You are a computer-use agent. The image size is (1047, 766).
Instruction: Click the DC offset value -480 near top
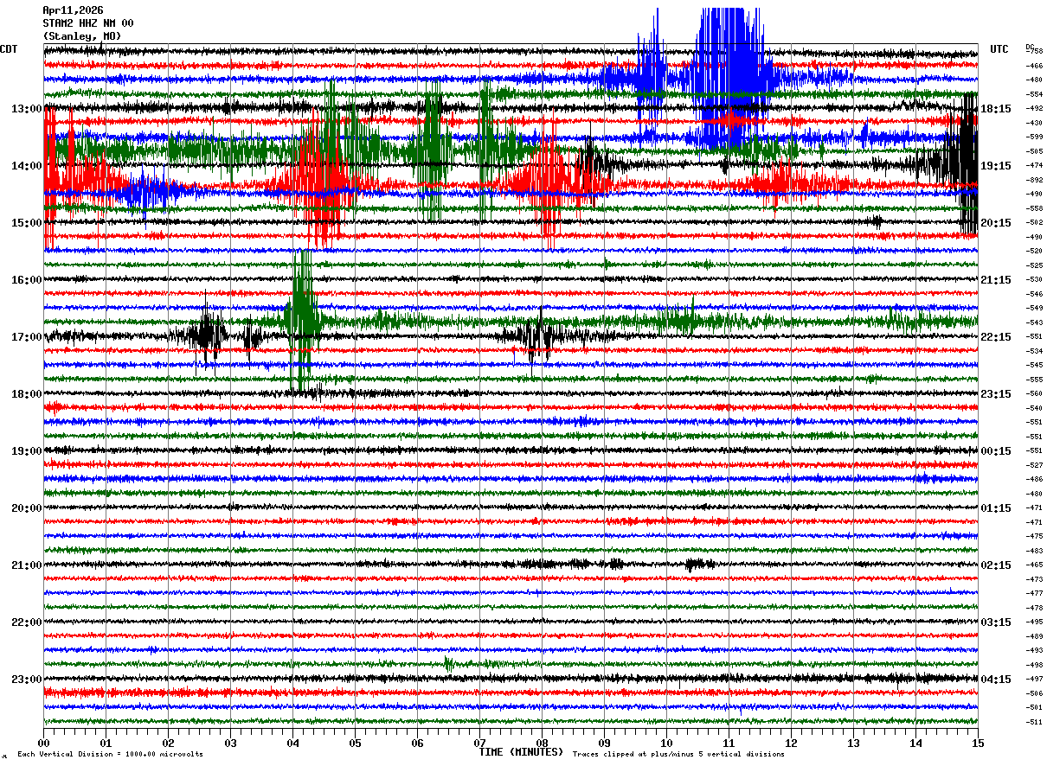(x=1034, y=80)
